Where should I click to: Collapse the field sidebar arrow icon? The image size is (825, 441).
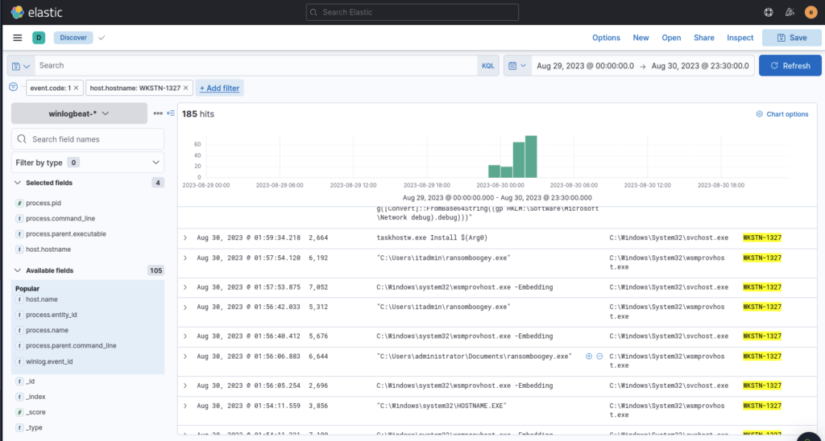(x=171, y=113)
